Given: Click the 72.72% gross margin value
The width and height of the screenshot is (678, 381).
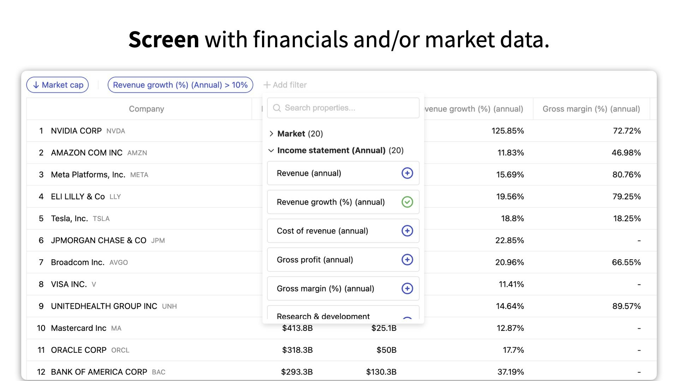Looking at the screenshot, I should [627, 131].
